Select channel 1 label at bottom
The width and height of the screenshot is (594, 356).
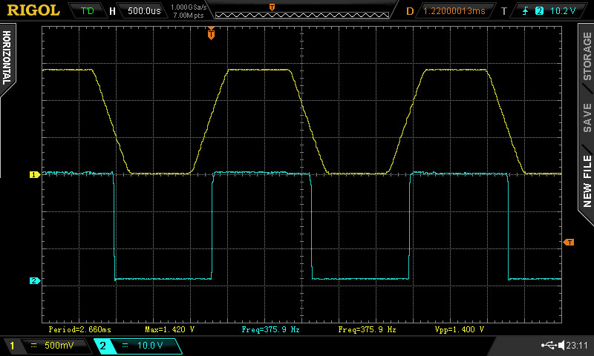pos(12,346)
